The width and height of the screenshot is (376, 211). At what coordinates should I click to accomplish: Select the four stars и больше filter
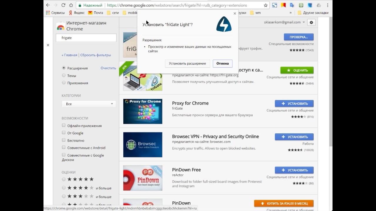pyautogui.click(x=64, y=188)
